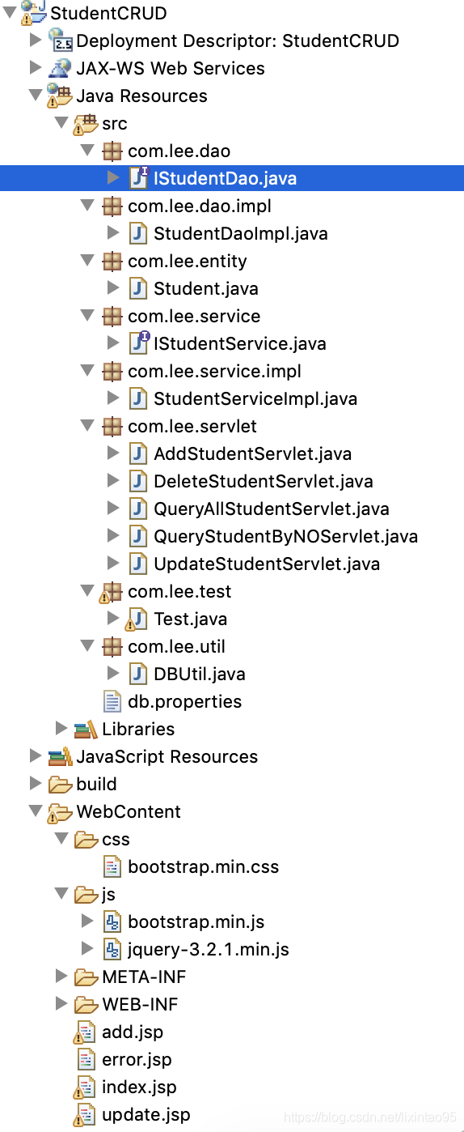Collapse the com.lee.servlet package
The height and width of the screenshot is (1132, 464).
coord(87,426)
